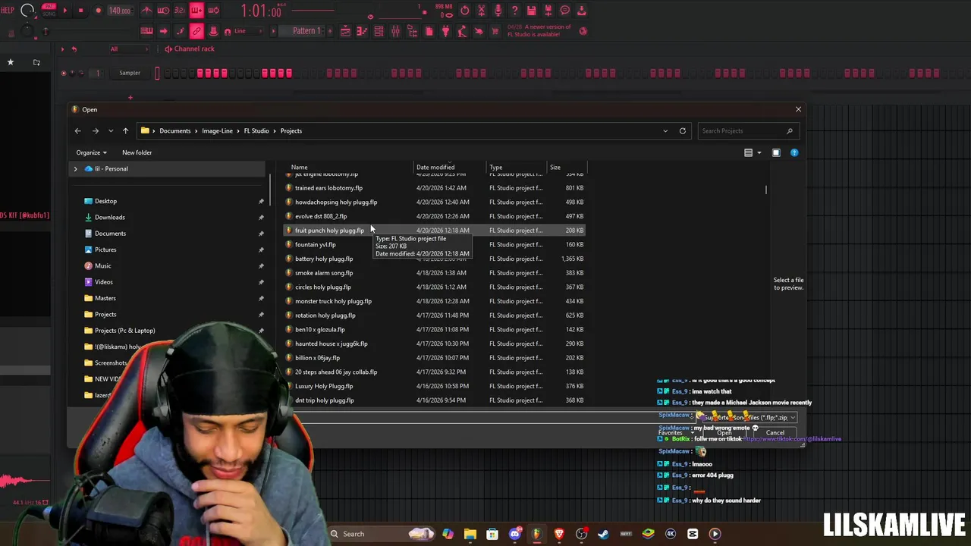Refresh the Projects folder listing
This screenshot has width=971, height=546.
683,130
